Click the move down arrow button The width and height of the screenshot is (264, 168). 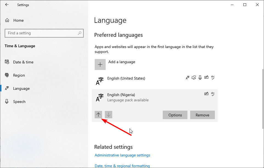108,115
